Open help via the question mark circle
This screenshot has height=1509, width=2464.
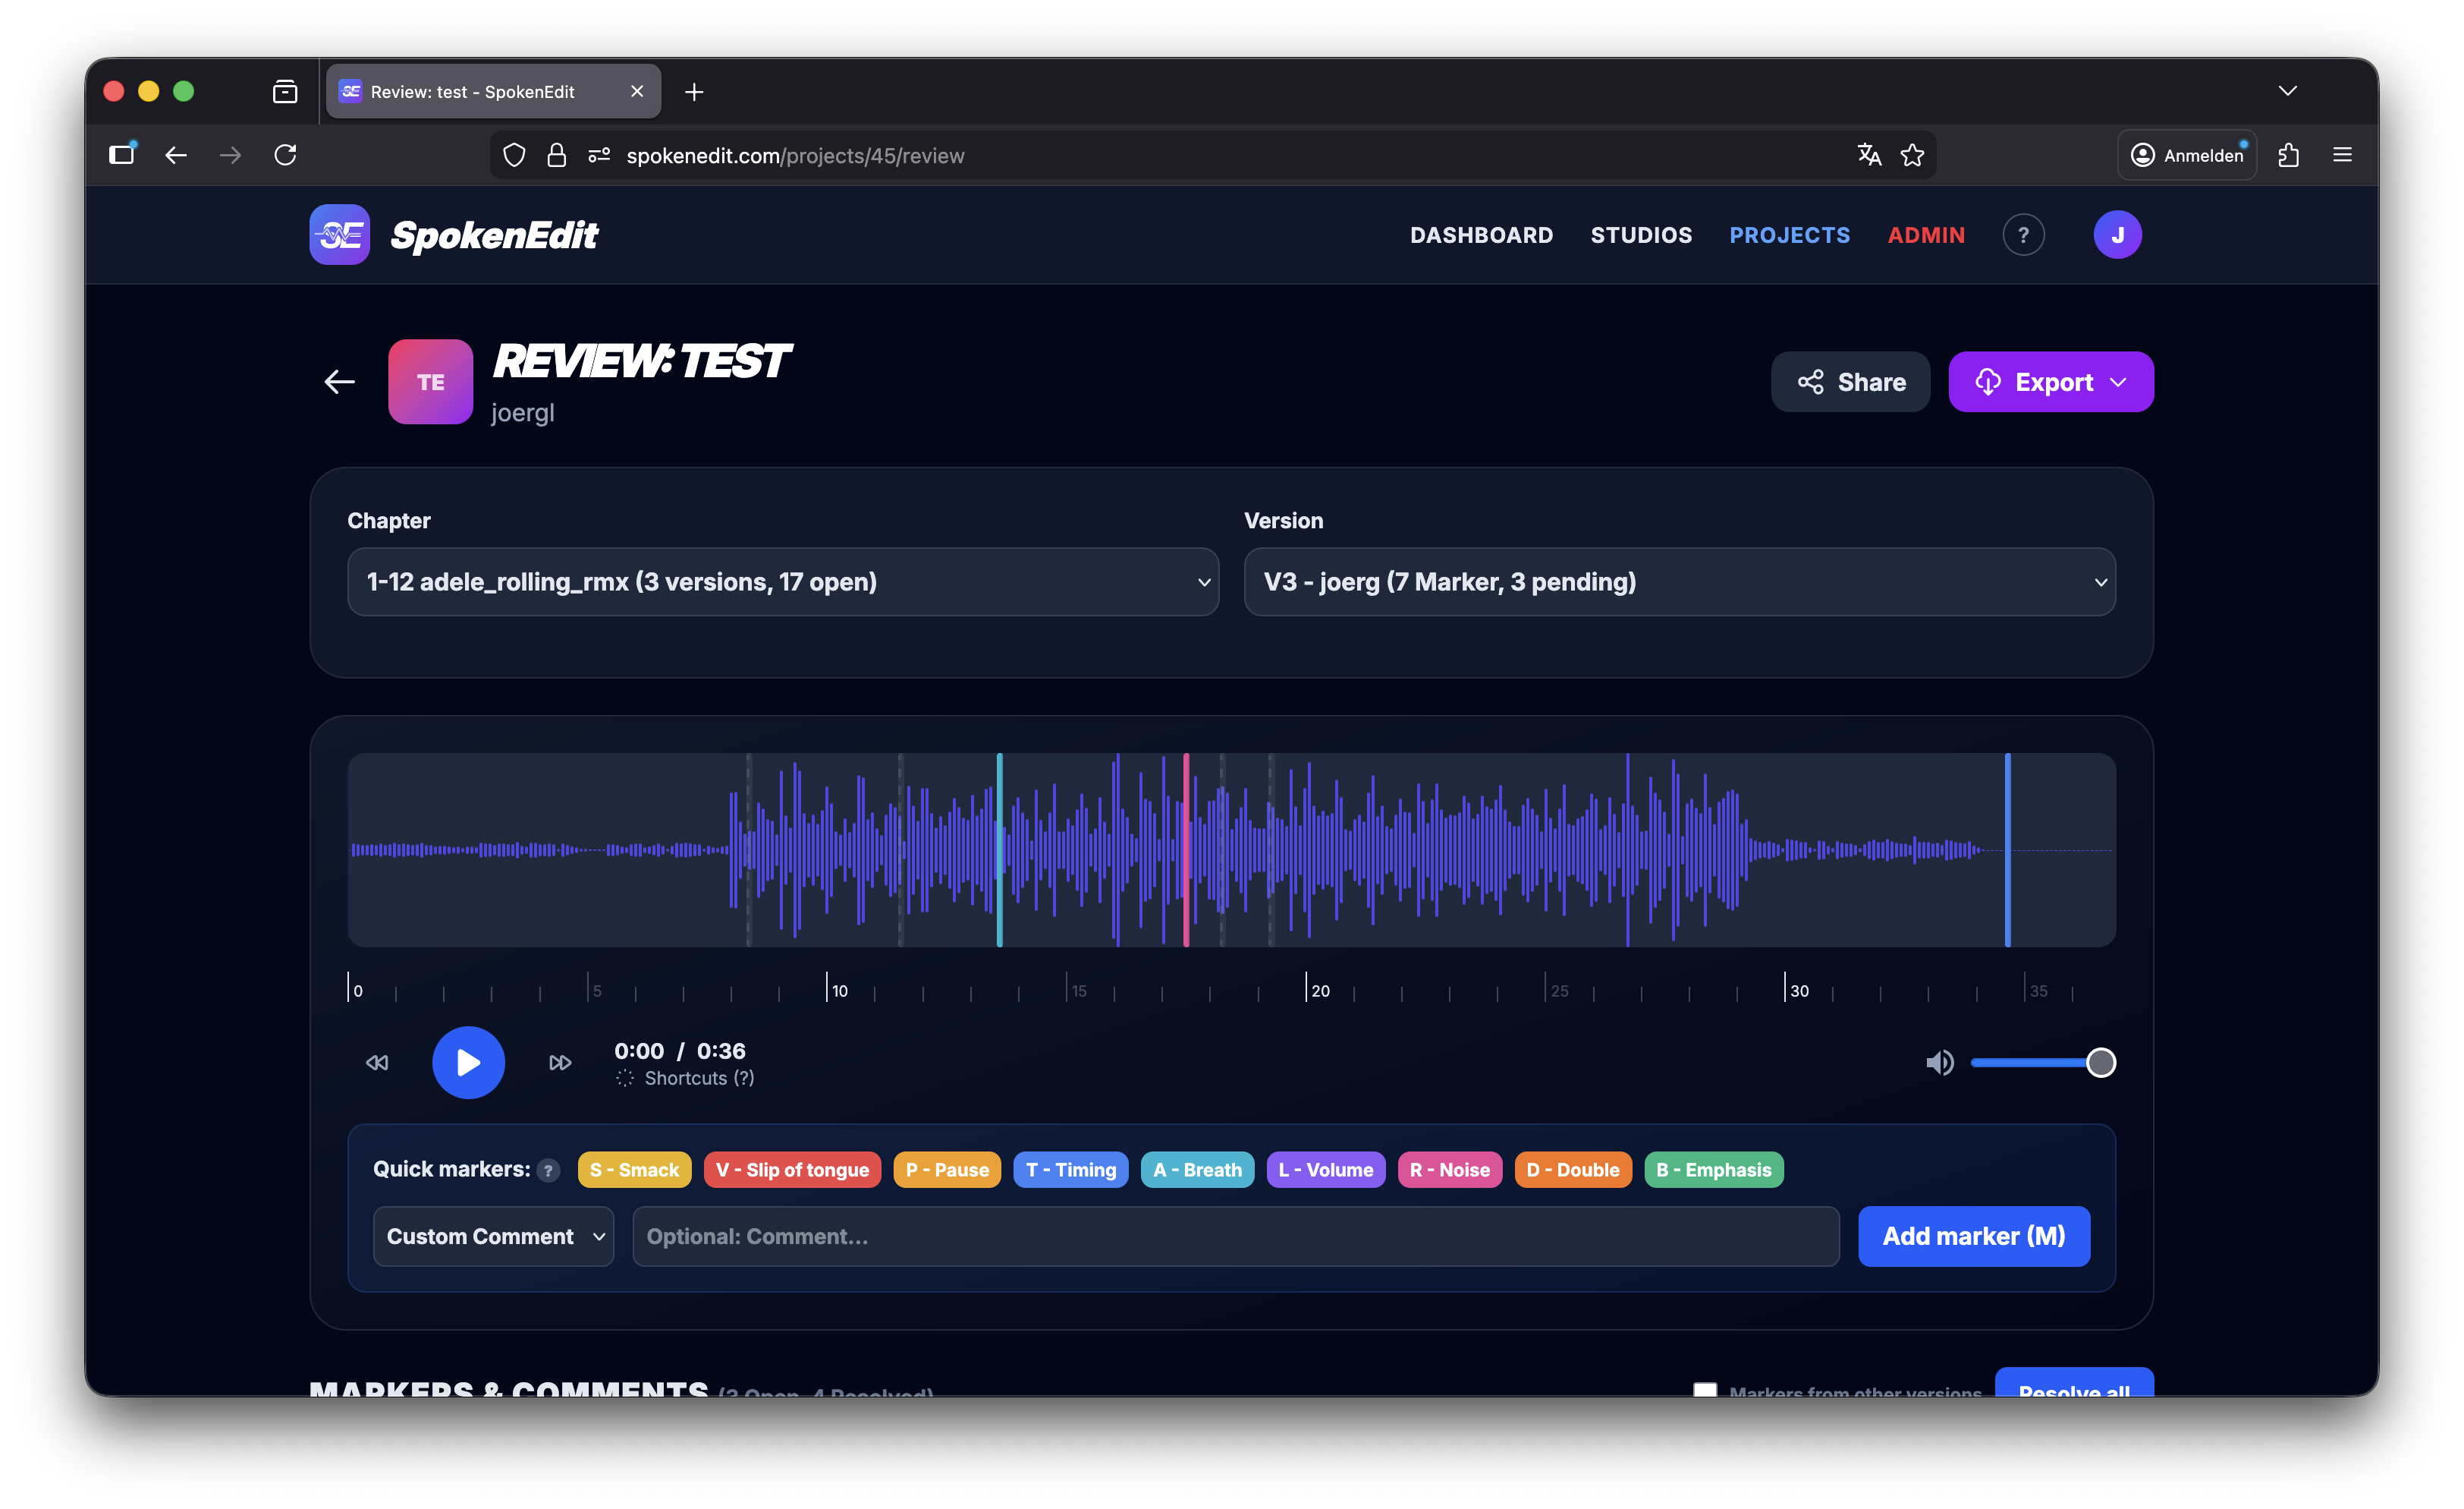[x=2023, y=235]
